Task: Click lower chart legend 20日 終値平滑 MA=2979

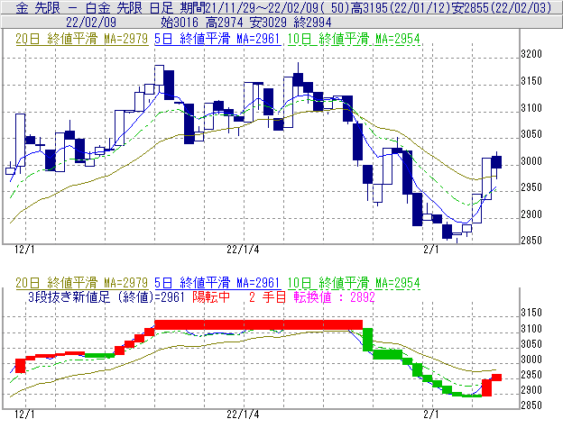Action: tap(82, 283)
